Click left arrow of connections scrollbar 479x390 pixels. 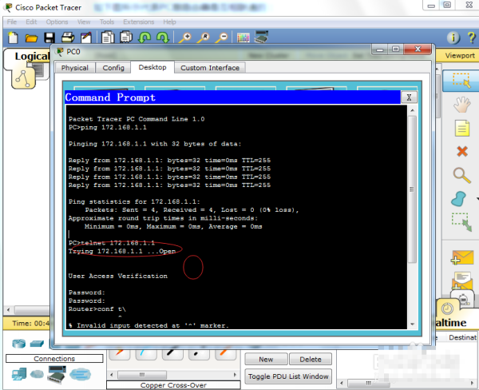click(x=112, y=375)
